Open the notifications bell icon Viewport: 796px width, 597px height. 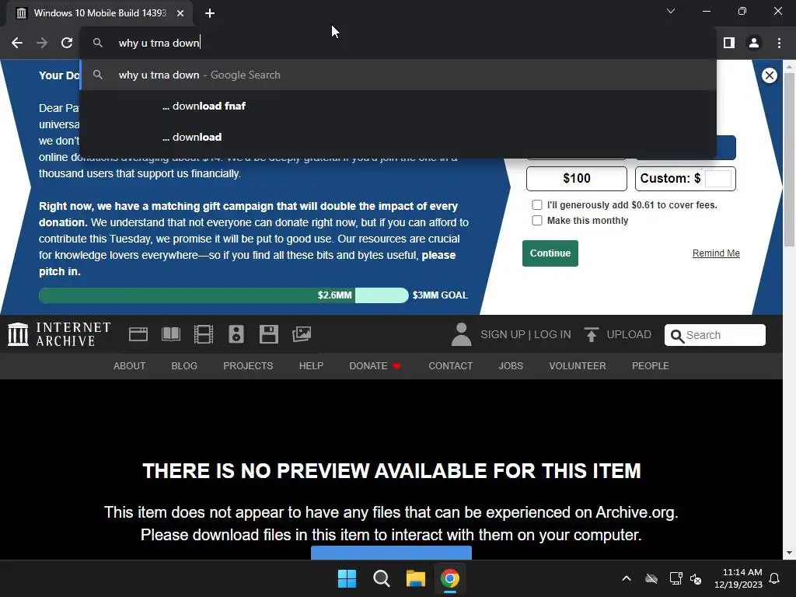(x=775, y=578)
